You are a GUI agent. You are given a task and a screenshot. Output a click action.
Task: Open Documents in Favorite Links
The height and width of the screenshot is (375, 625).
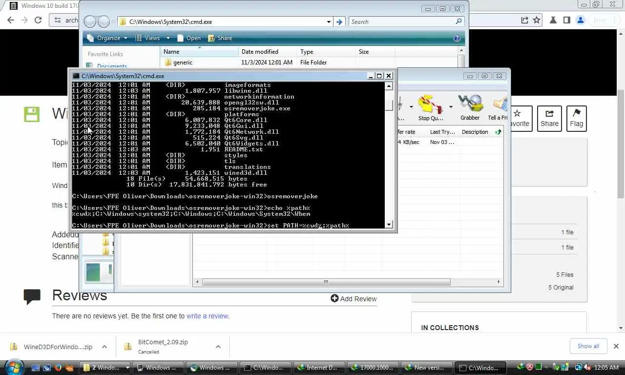tap(112, 66)
